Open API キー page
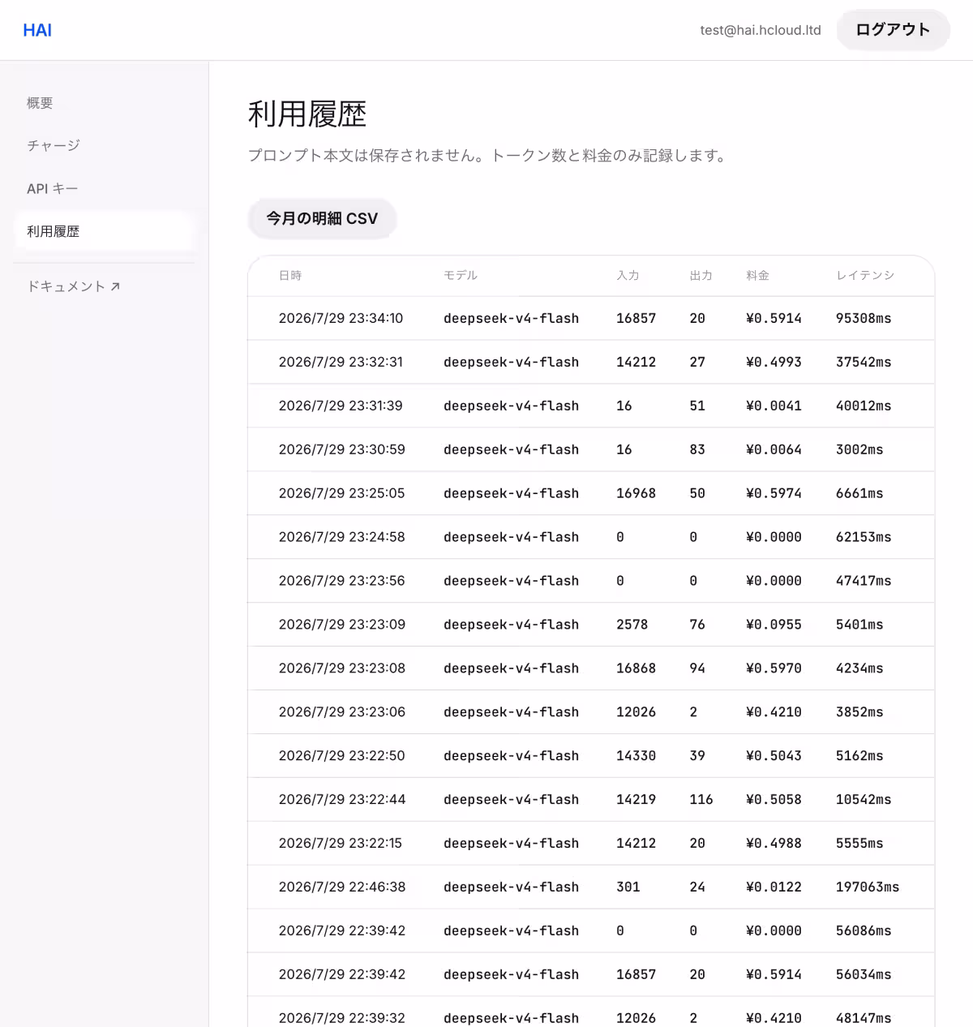 [53, 188]
